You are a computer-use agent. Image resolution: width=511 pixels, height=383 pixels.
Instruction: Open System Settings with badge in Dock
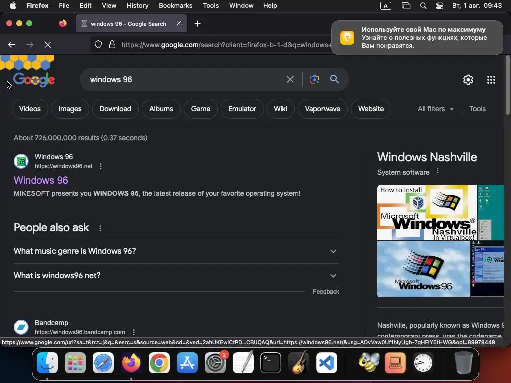pos(215,363)
